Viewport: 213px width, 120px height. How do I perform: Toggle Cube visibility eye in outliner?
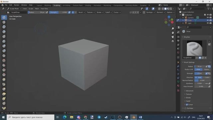coord(208,20)
